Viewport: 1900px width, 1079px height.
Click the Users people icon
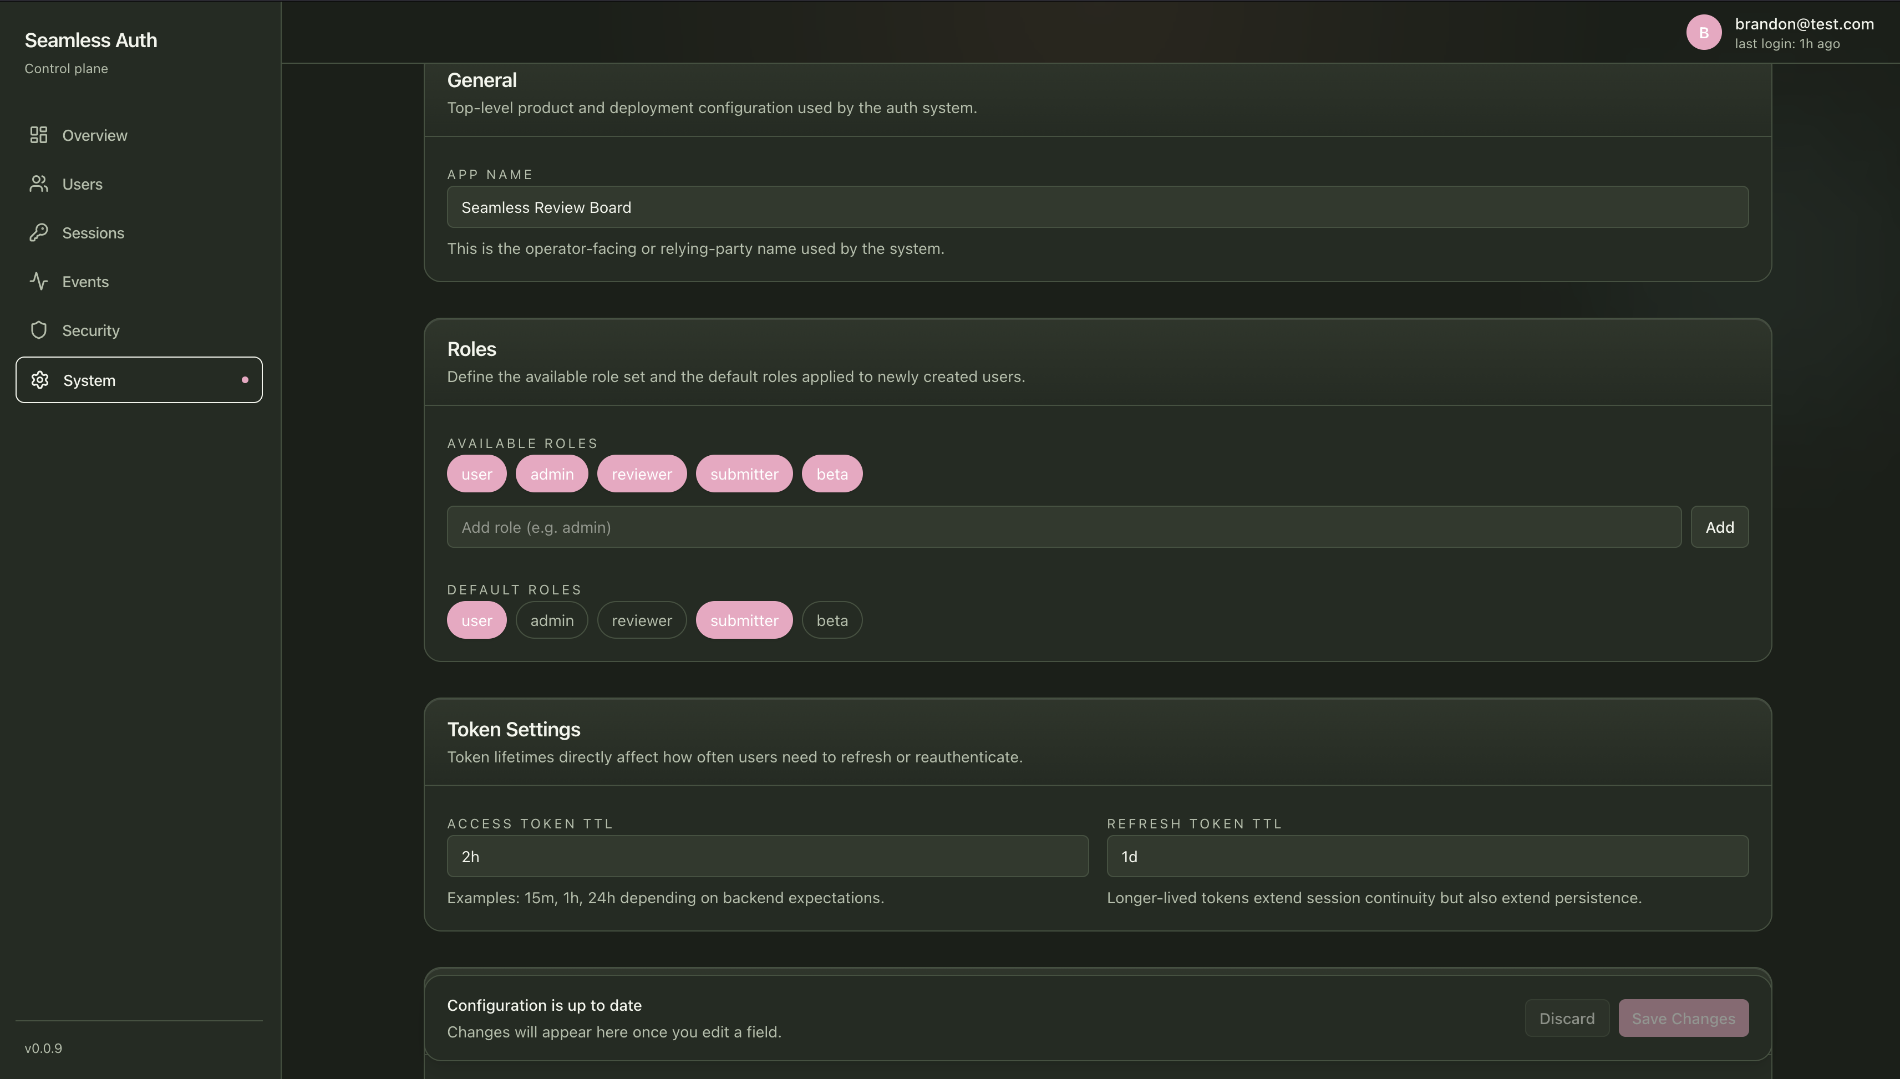click(38, 184)
